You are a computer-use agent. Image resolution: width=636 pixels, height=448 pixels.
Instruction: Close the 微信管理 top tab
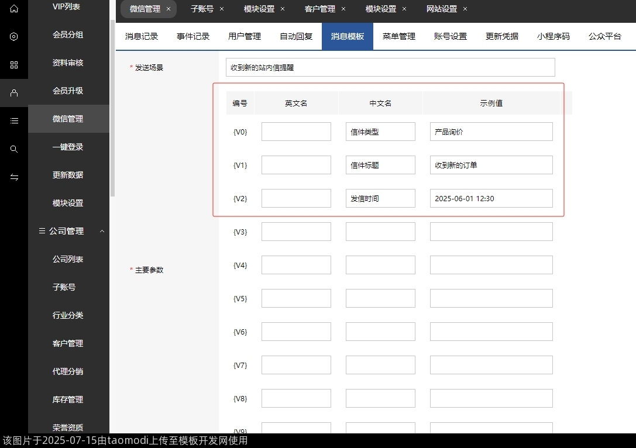[169, 9]
